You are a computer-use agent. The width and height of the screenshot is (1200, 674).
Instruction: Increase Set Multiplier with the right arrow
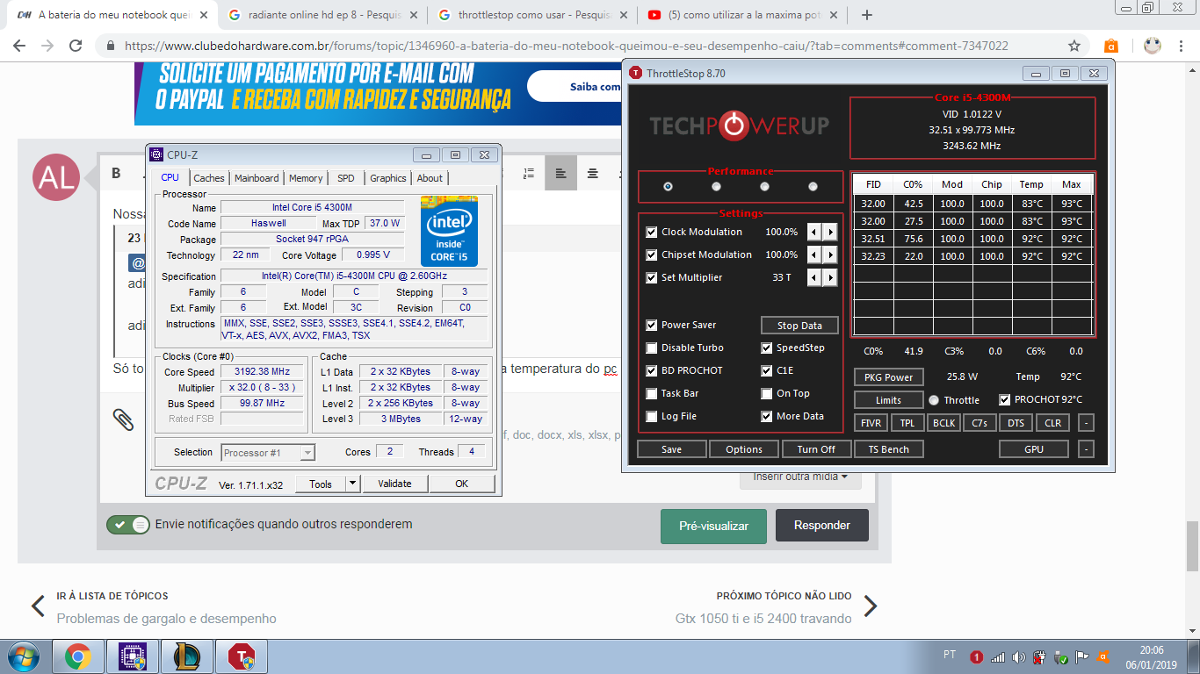click(829, 277)
